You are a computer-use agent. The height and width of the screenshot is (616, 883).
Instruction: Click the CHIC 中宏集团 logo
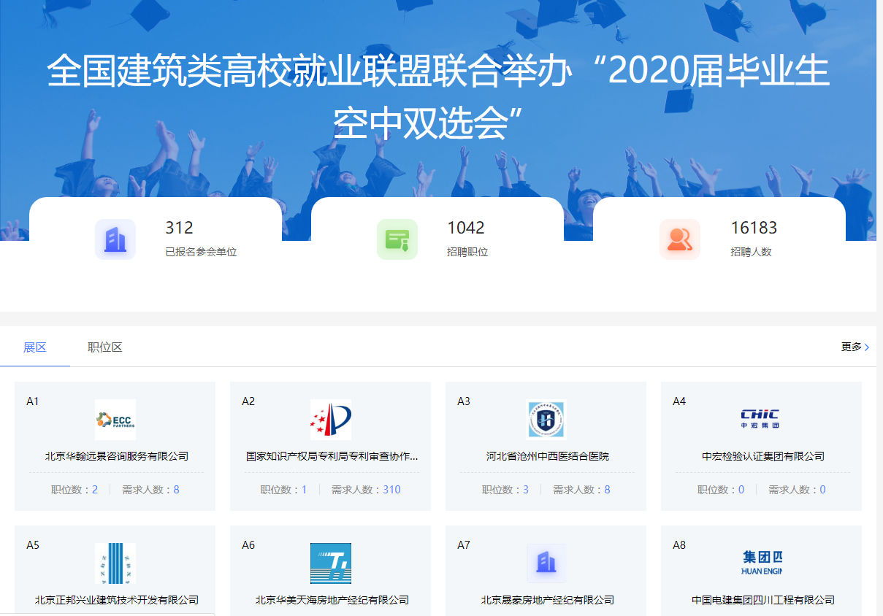761,420
